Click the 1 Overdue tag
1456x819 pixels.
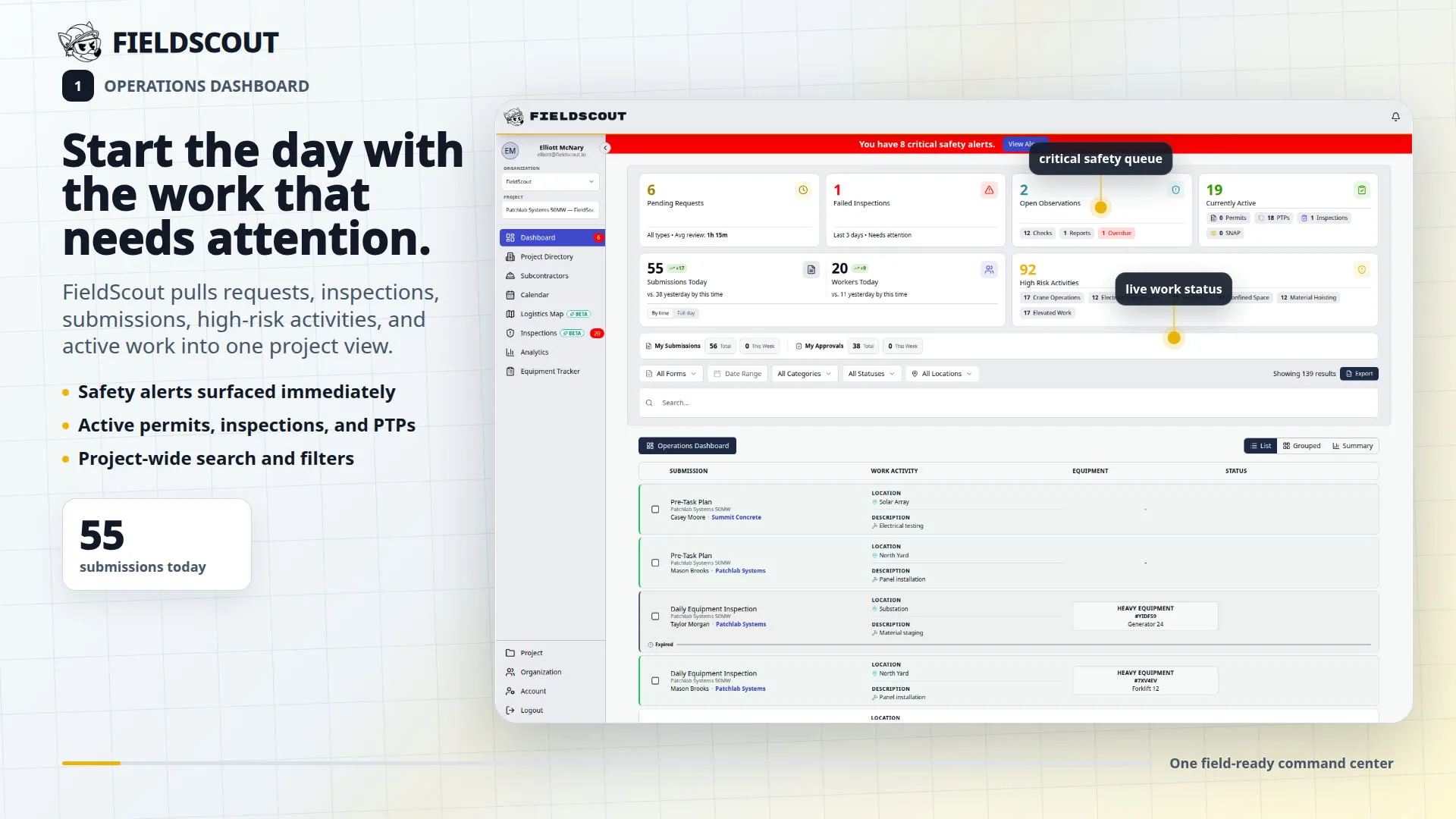1116,234
